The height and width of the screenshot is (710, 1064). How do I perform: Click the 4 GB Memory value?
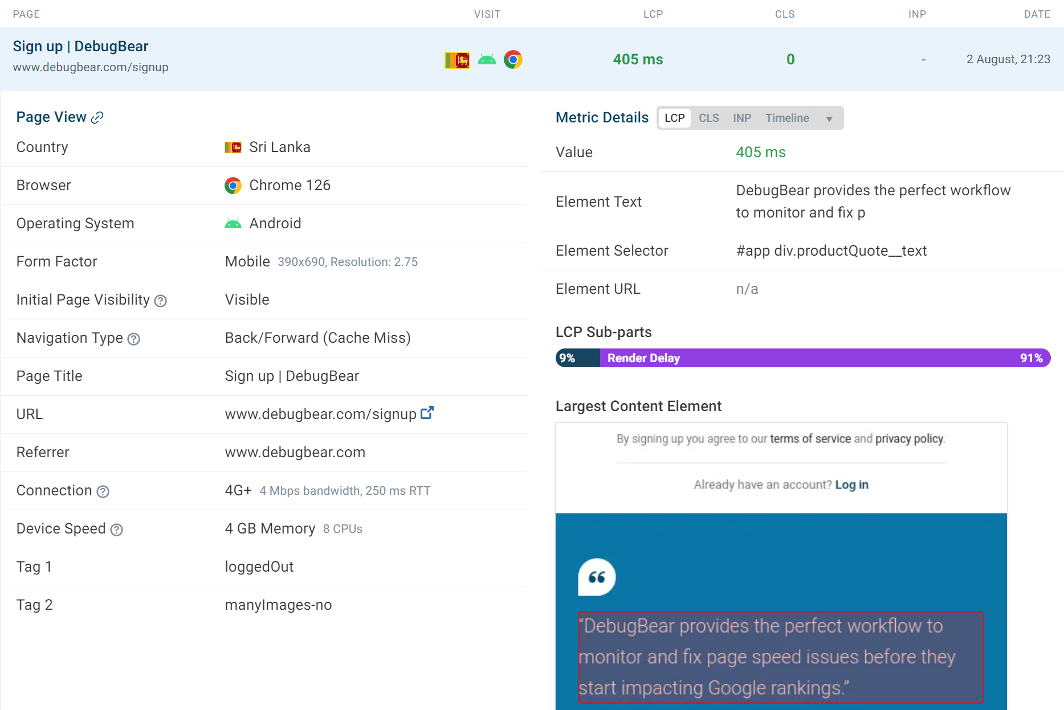click(270, 528)
